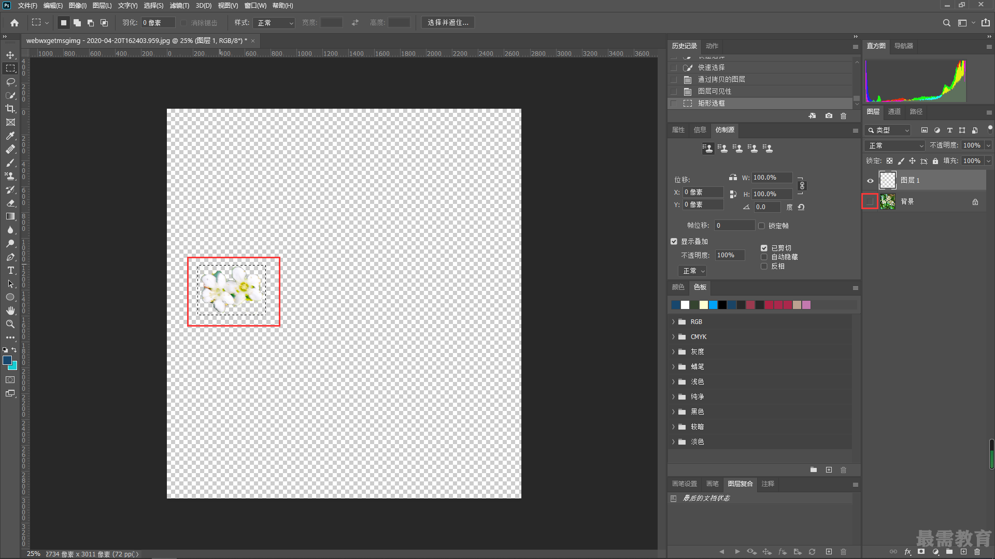Switch to the 动作 tab

click(x=712, y=46)
